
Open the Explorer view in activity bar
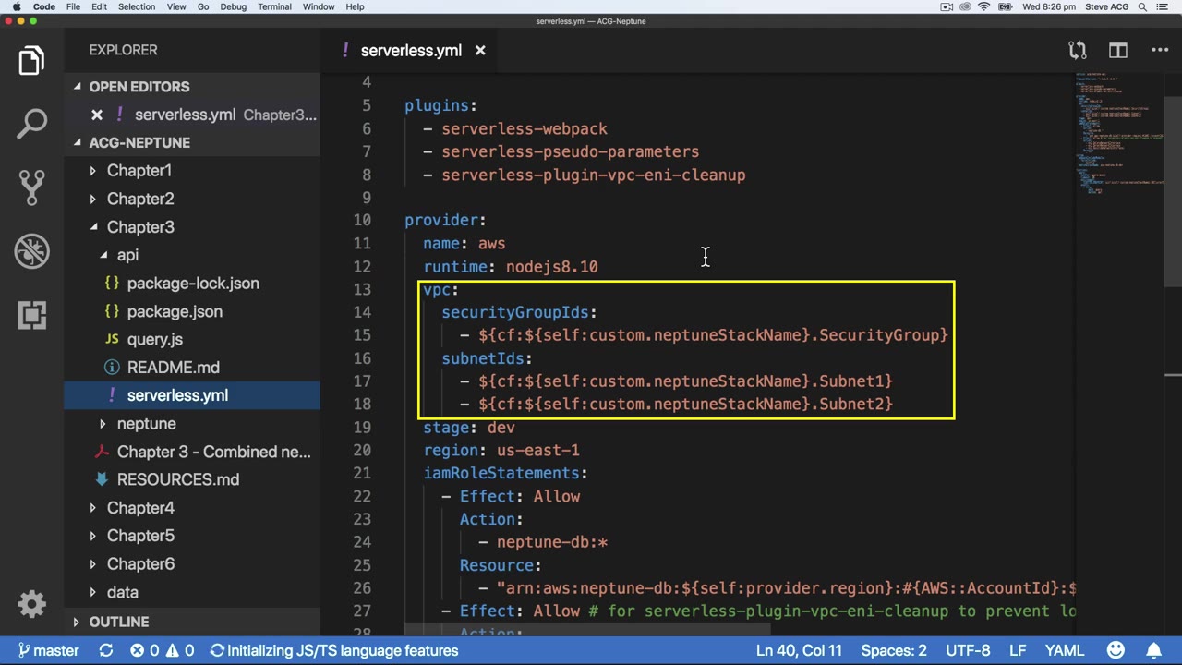point(31,61)
